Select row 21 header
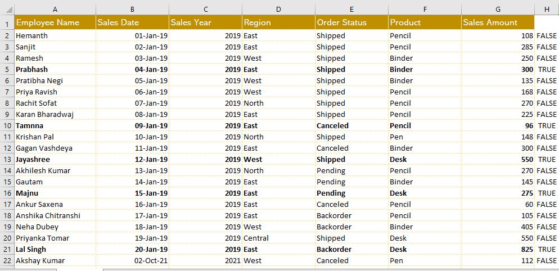This screenshot has height=271, width=559. (x=7, y=249)
